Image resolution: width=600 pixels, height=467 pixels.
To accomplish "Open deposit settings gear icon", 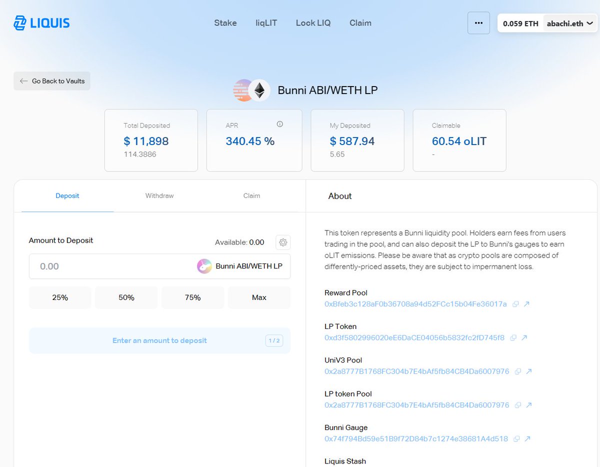I will [x=283, y=242].
